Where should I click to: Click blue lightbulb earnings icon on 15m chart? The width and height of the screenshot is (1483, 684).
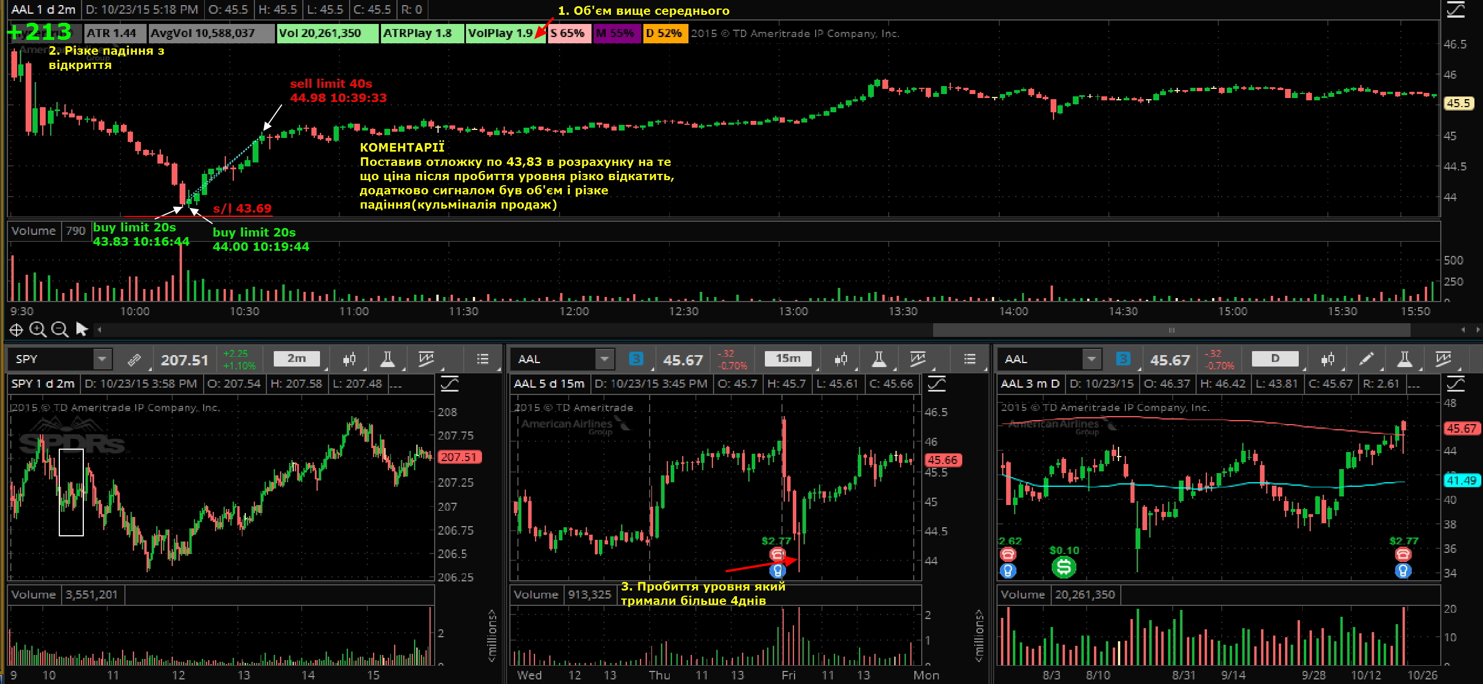pos(777,571)
